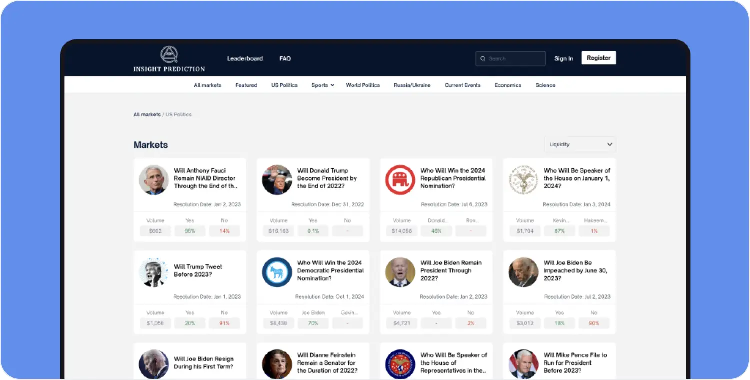Click the magnifier icon in the search box
Screen dimensions: 750x380
483,59
